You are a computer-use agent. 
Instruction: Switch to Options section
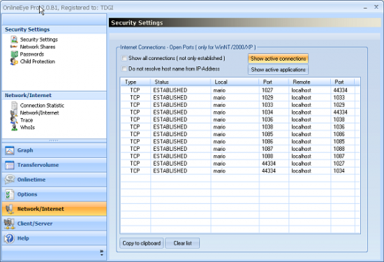click(x=54, y=194)
